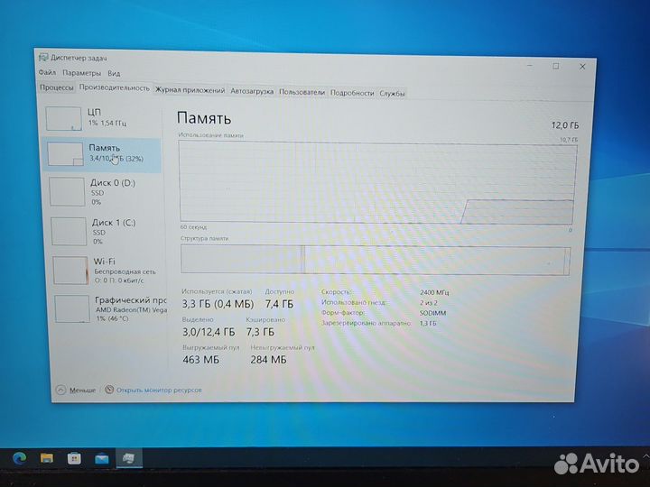650x487 pixels.
Task: Click the 3,0/12,4 ГБ committed value
Action: (x=209, y=332)
